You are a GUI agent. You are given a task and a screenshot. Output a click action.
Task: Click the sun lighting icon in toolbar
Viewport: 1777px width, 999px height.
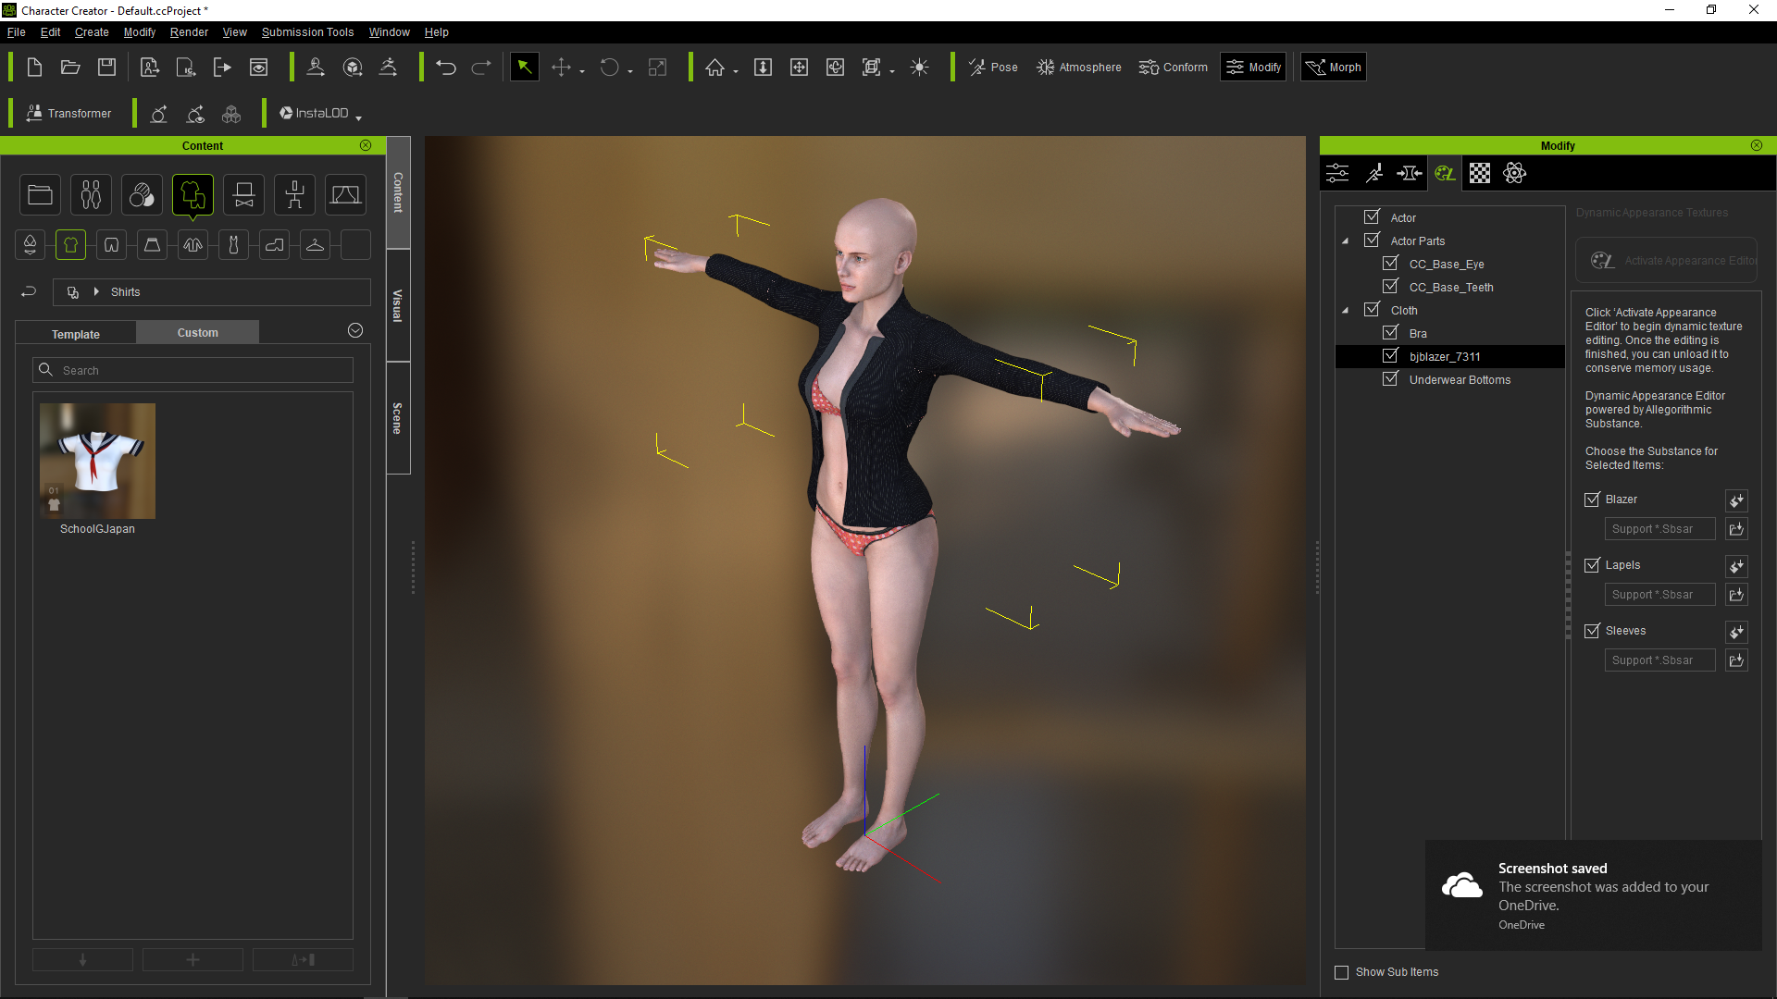pyautogui.click(x=919, y=68)
